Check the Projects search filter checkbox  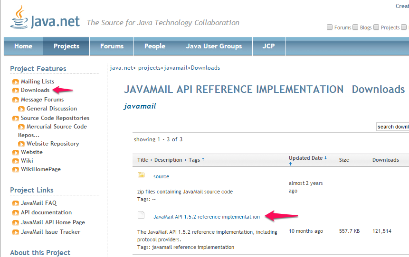tap(376, 27)
